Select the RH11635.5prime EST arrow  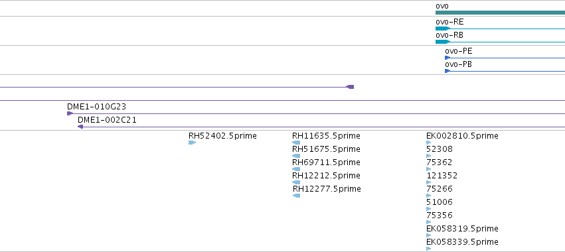(x=296, y=143)
